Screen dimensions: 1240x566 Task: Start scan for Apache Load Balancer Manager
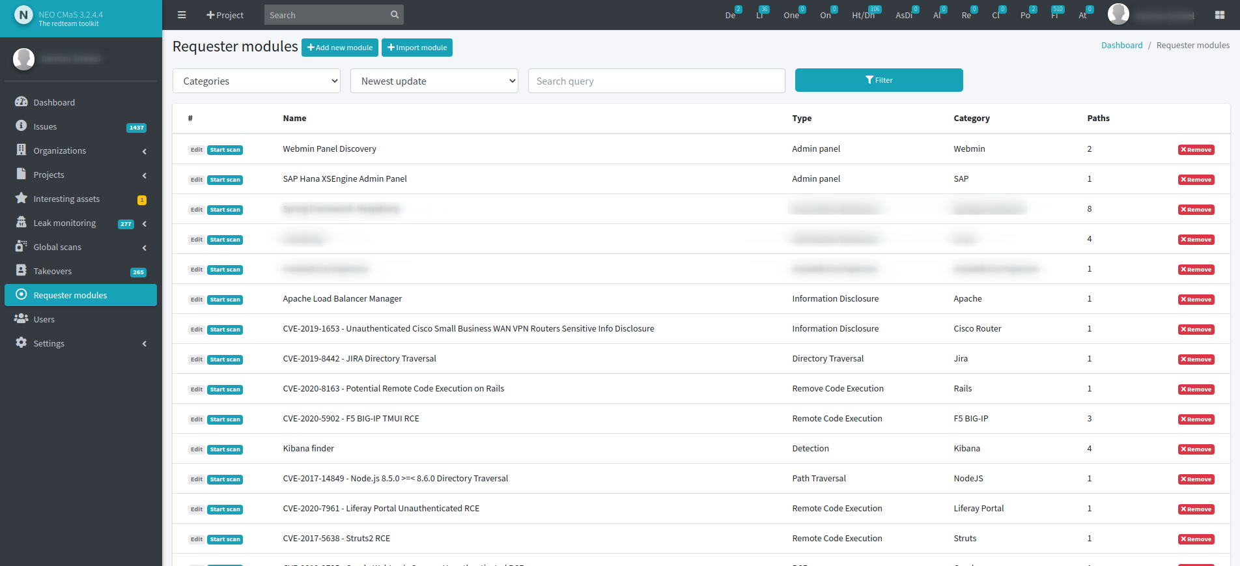pos(225,300)
